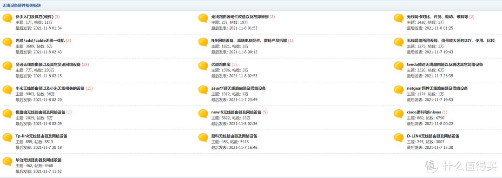Click the bubble icon for 斐讯无线路由器 forum
The image size is (502, 178).
click(8, 66)
